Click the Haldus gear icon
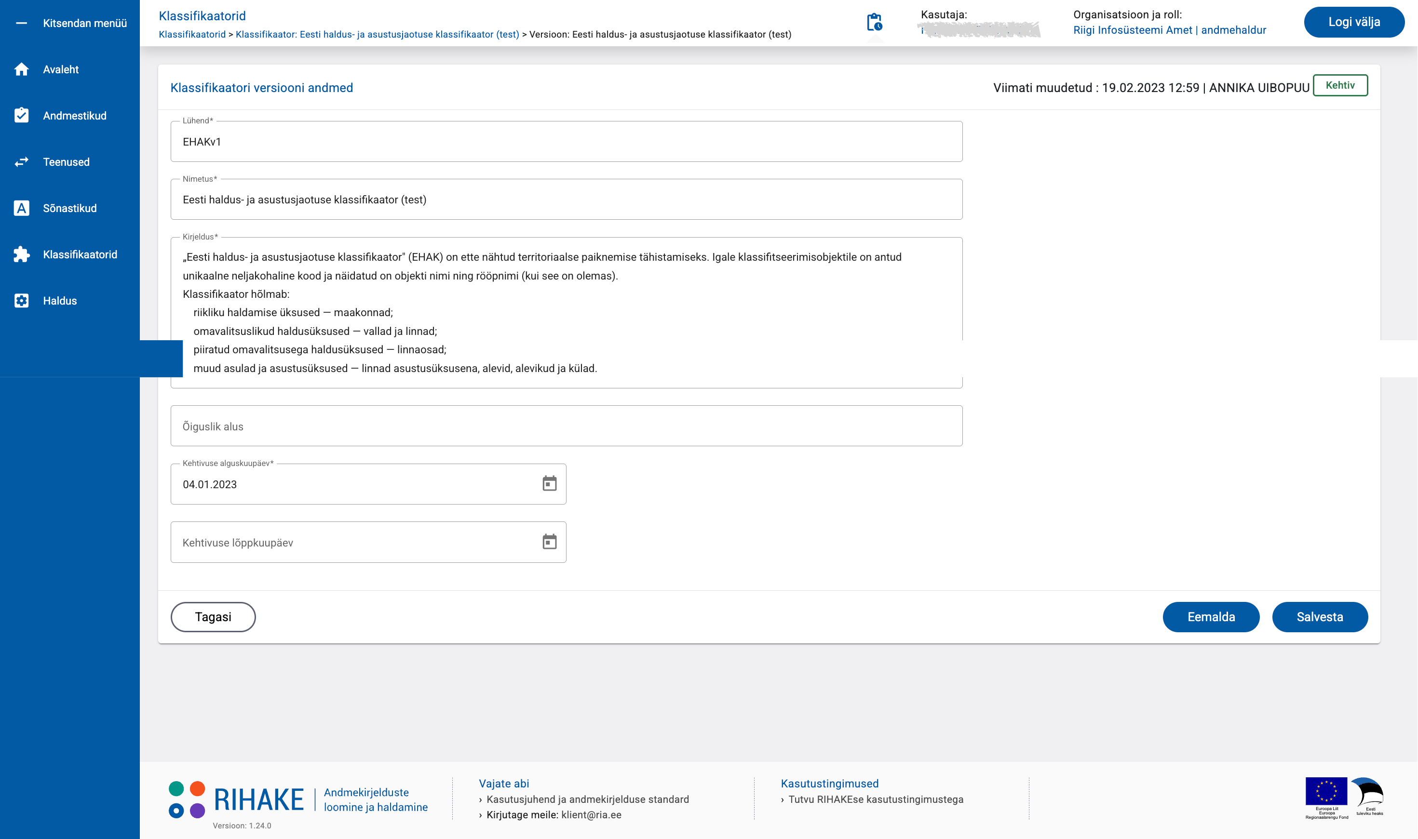 (22, 301)
